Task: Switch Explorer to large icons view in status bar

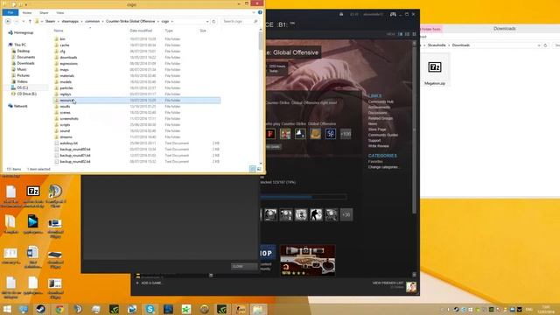Action: coord(259,169)
